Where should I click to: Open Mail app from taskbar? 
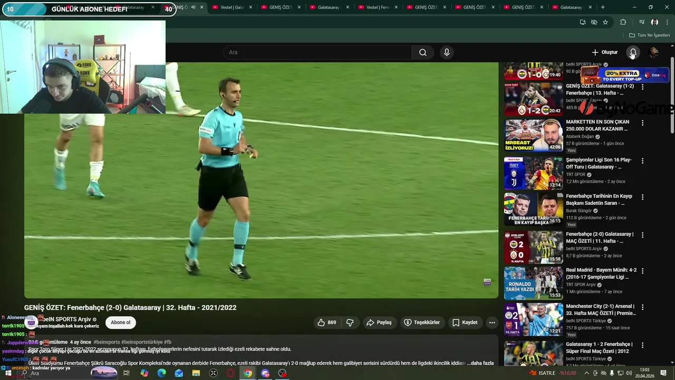point(179,373)
